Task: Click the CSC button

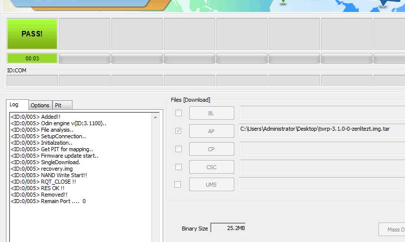Action: click(212, 167)
